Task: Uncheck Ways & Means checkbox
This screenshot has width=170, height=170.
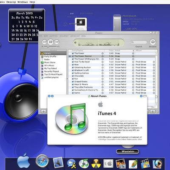Action: coord(73,85)
